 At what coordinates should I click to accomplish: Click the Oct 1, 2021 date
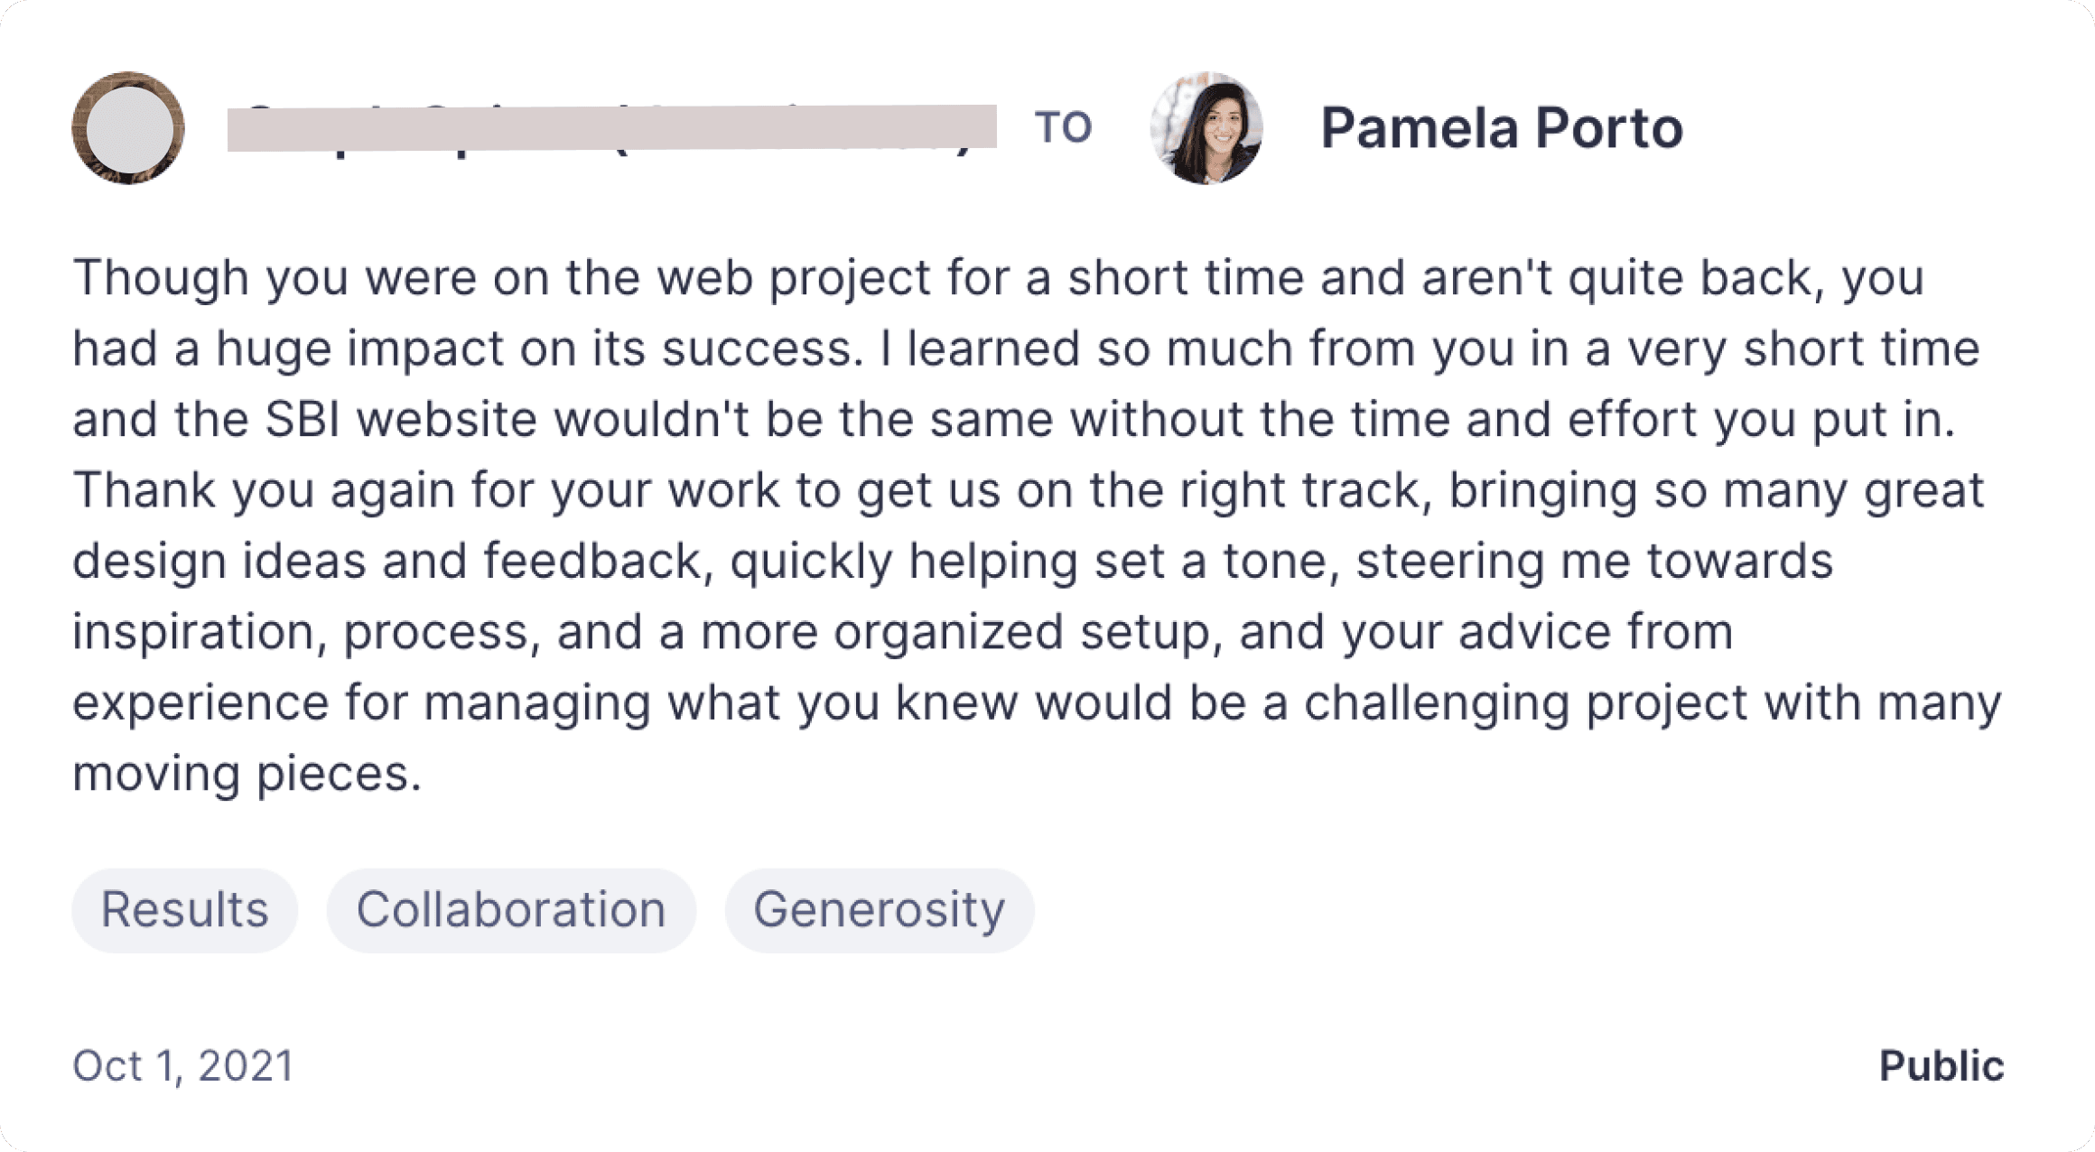(x=183, y=1066)
